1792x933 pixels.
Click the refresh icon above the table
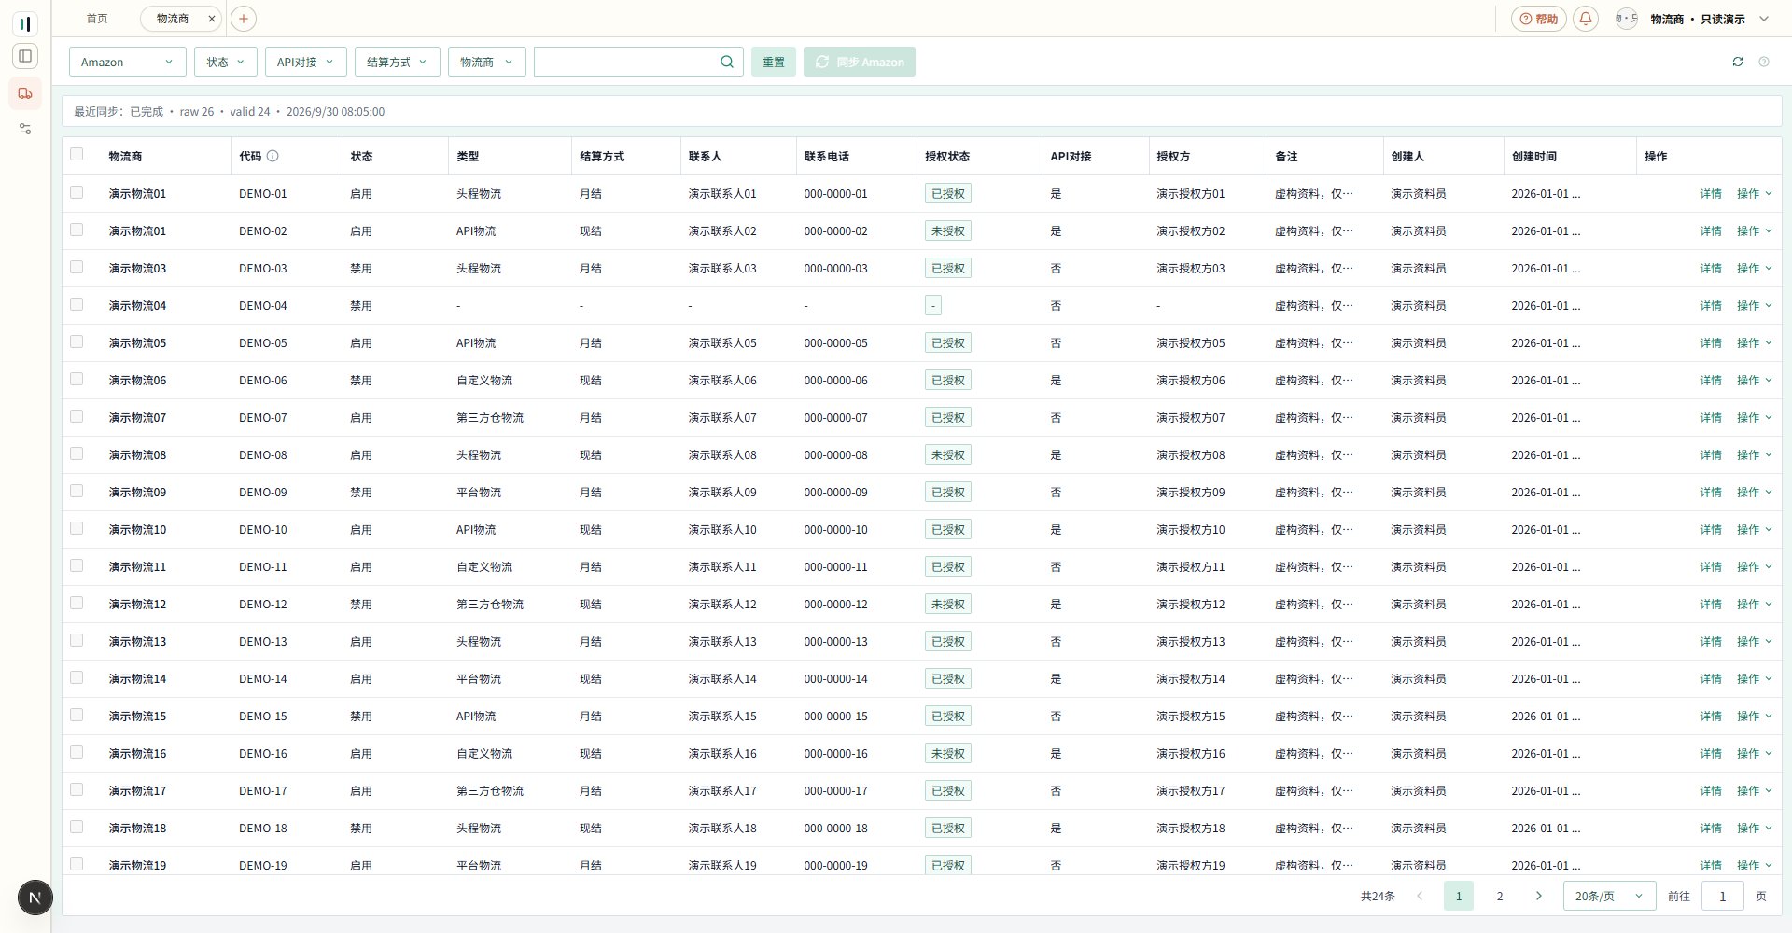[1738, 62]
